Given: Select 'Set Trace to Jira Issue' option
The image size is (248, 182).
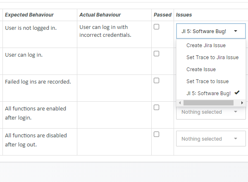Looking at the screenshot, I should pyautogui.click(x=212, y=57).
